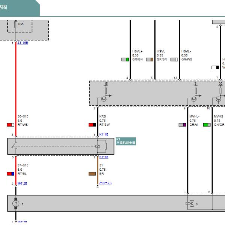
Task: Click the GR/GN color code text
Action: pos(137,60)
